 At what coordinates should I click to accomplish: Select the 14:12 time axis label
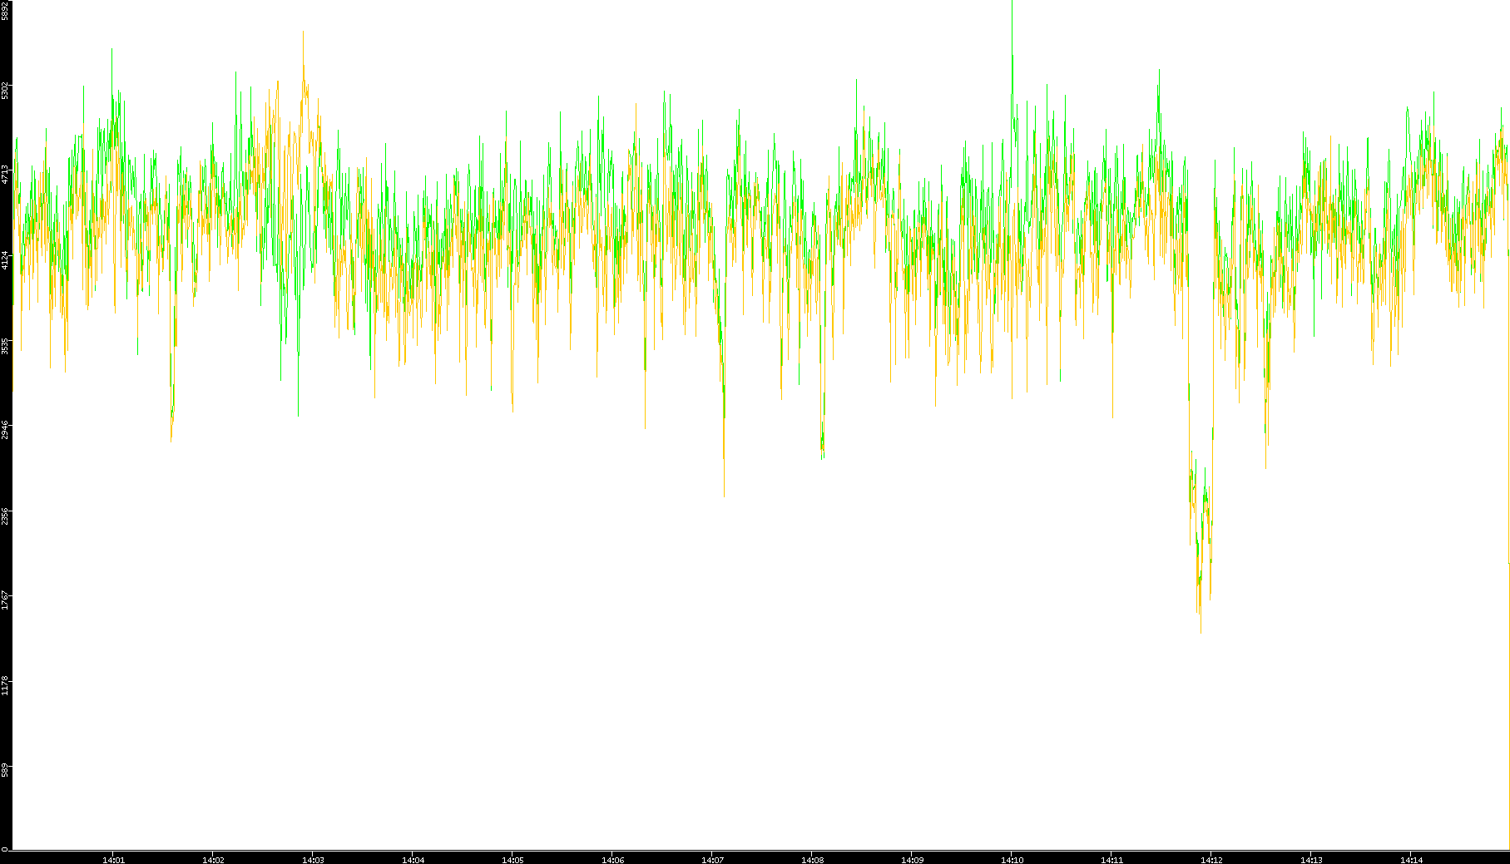pos(1211,859)
